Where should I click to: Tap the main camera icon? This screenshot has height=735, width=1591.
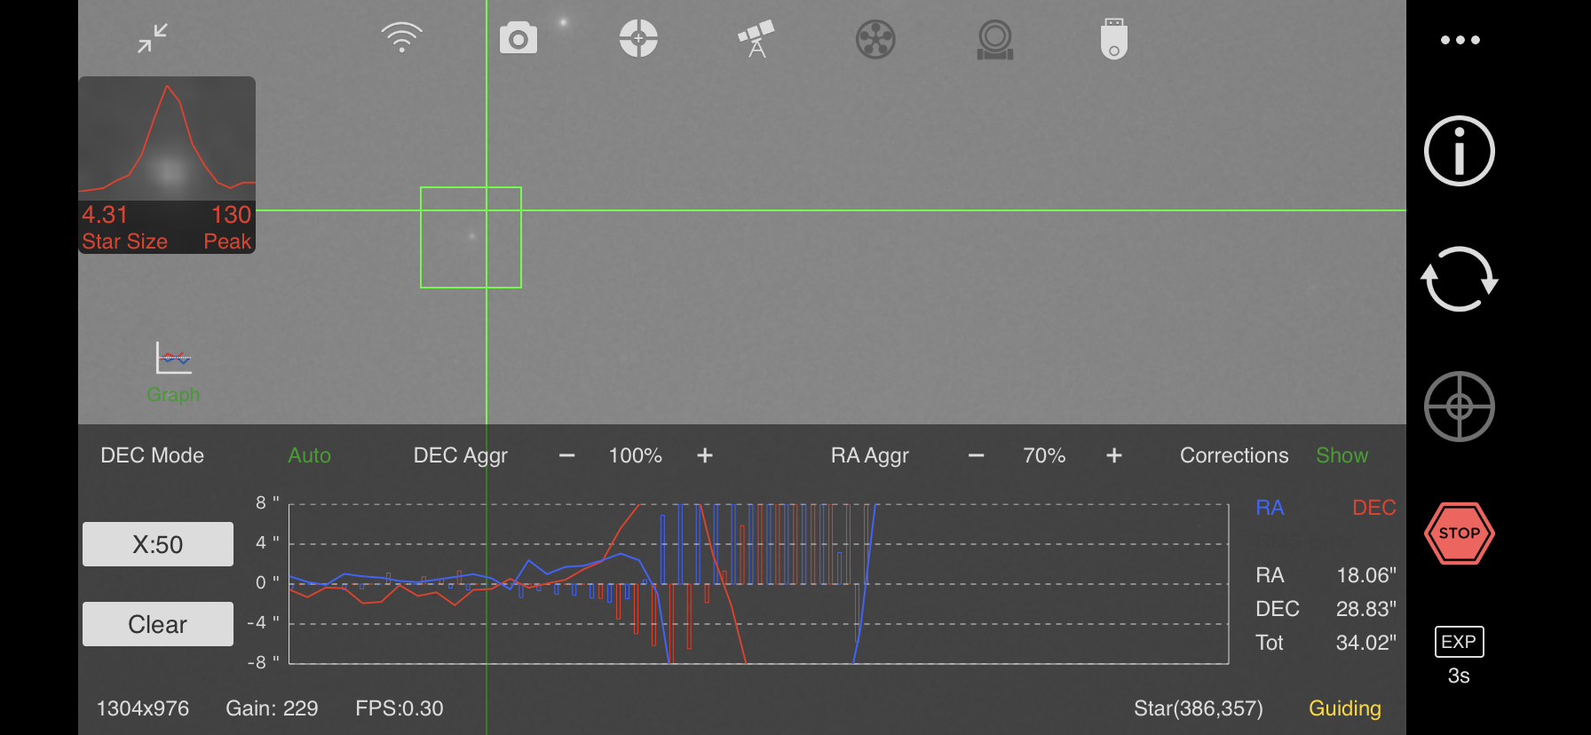point(518,39)
